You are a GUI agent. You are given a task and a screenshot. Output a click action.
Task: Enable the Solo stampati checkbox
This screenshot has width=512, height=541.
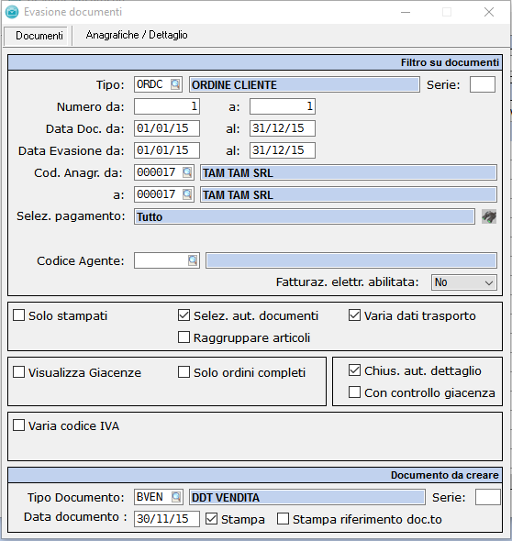point(18,315)
